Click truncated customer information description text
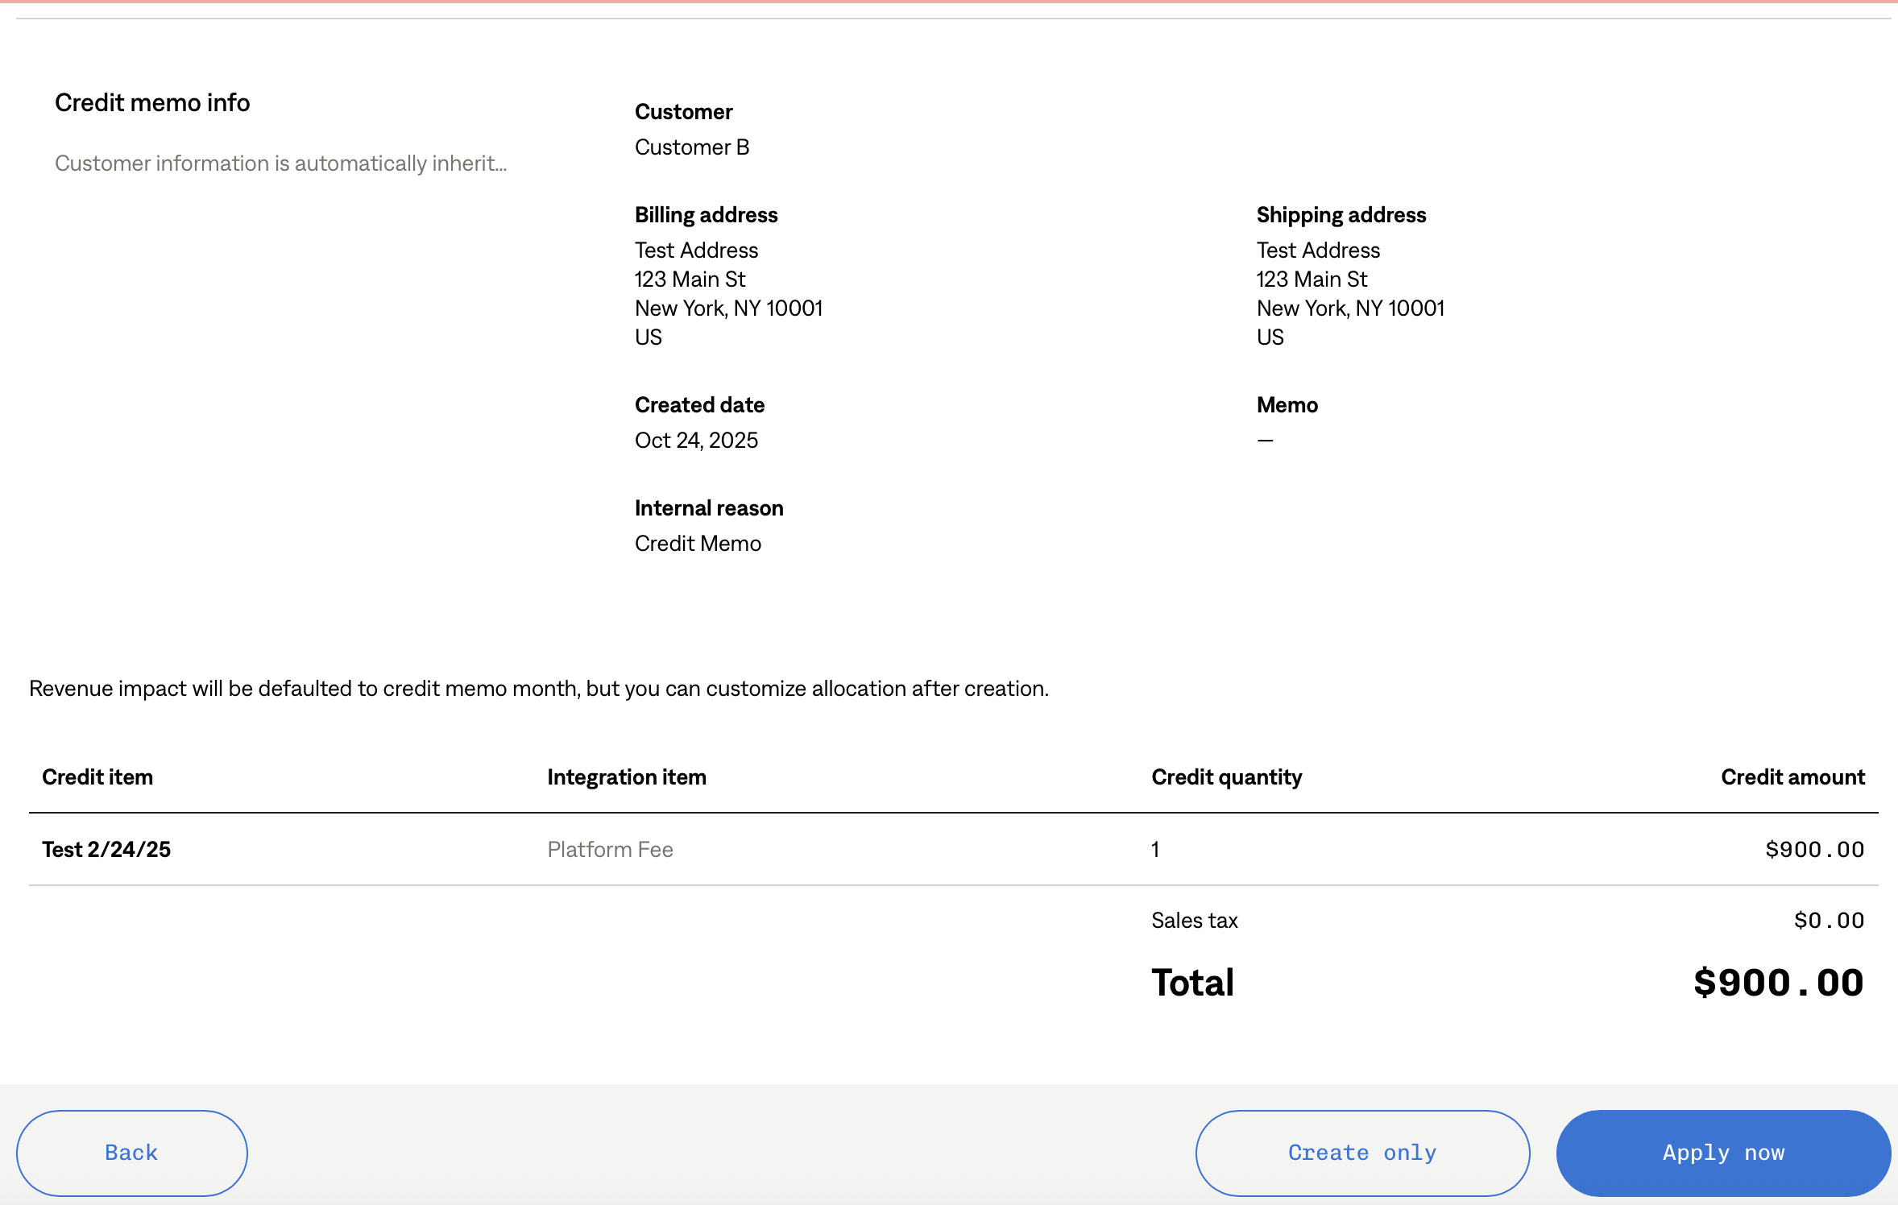Viewport: 1898px width, 1205px height. tap(280, 164)
